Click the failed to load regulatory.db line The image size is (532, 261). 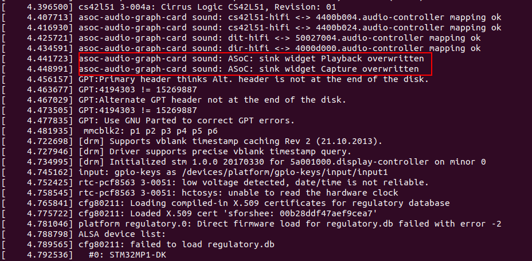click(x=176, y=245)
